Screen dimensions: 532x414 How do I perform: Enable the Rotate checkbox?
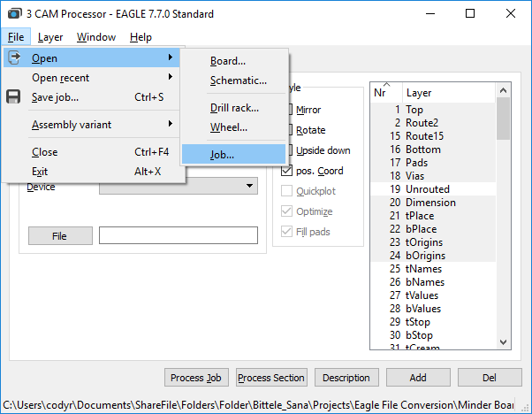pyautogui.click(x=288, y=130)
